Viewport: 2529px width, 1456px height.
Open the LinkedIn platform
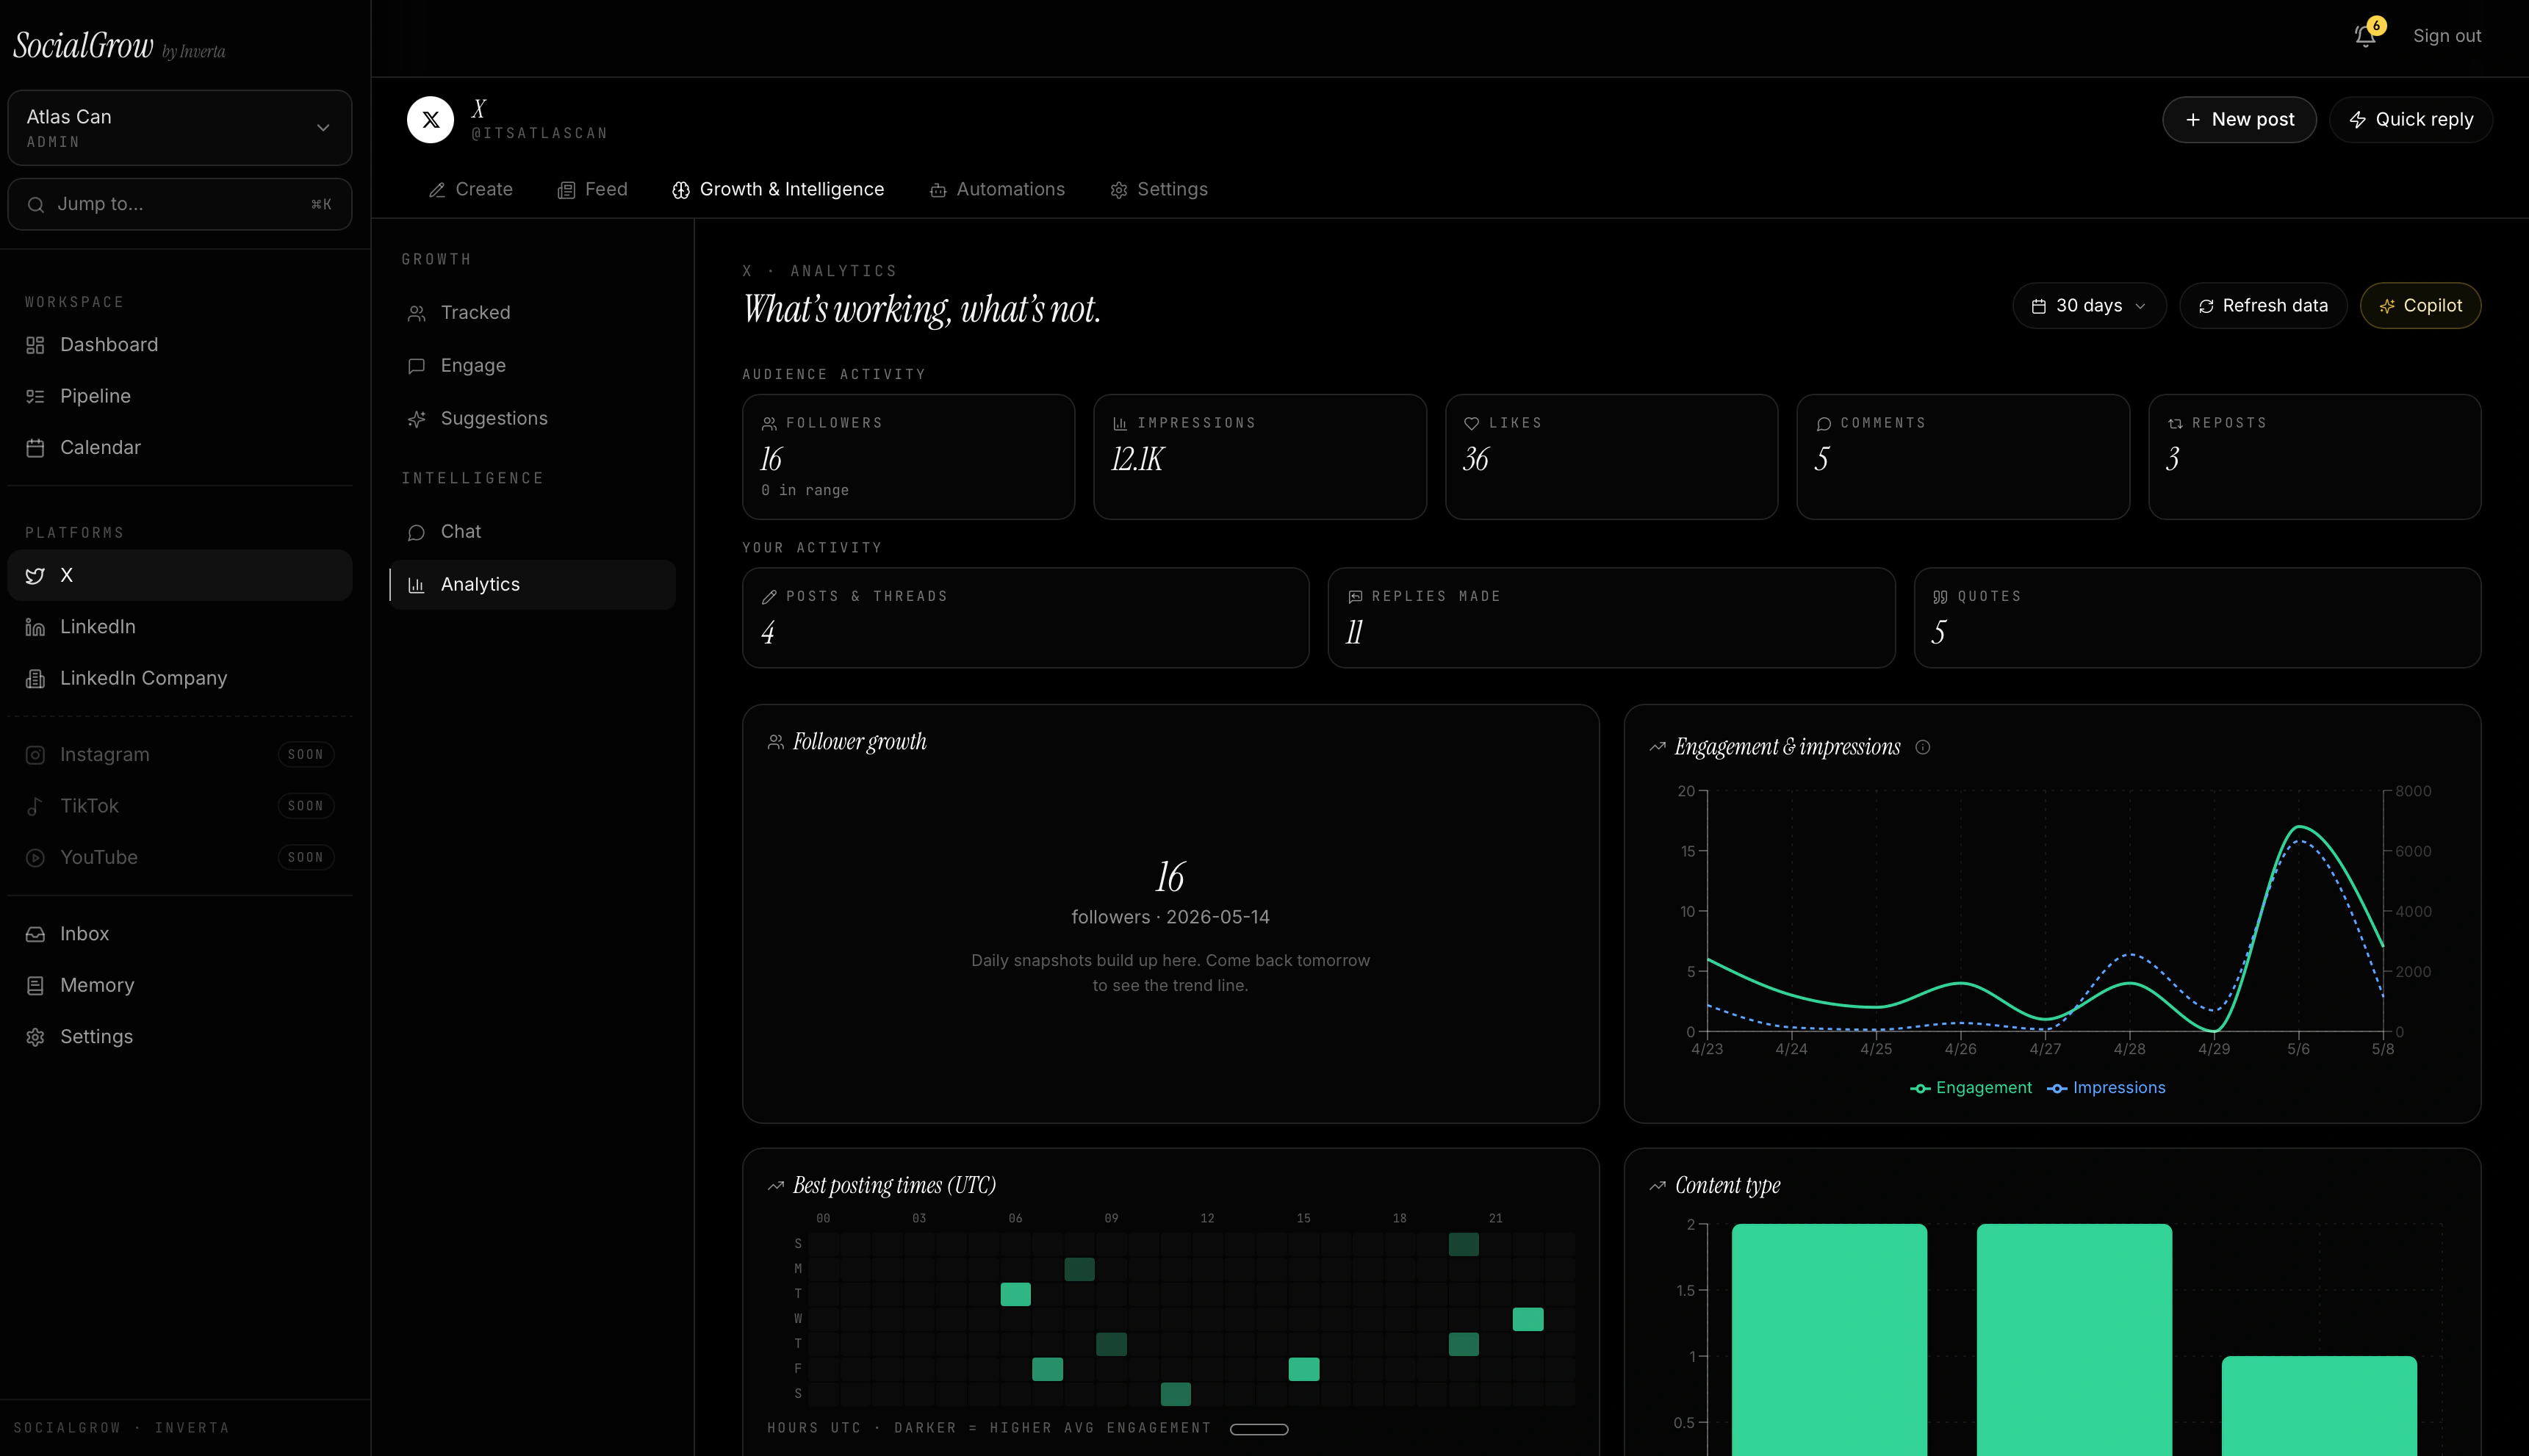click(180, 627)
